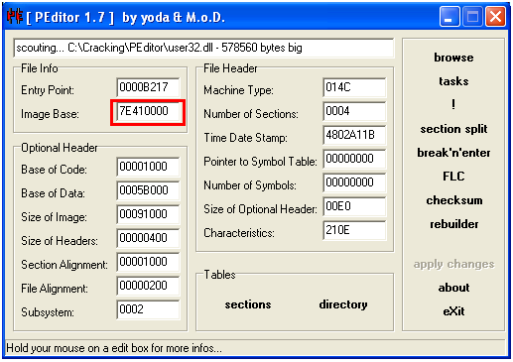This screenshot has height=362, width=513.
Task: Click the Number of Sections field 0004
Action: point(354,111)
